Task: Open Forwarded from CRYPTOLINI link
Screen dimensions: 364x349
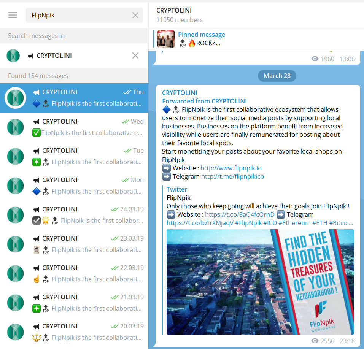Action: click(204, 101)
